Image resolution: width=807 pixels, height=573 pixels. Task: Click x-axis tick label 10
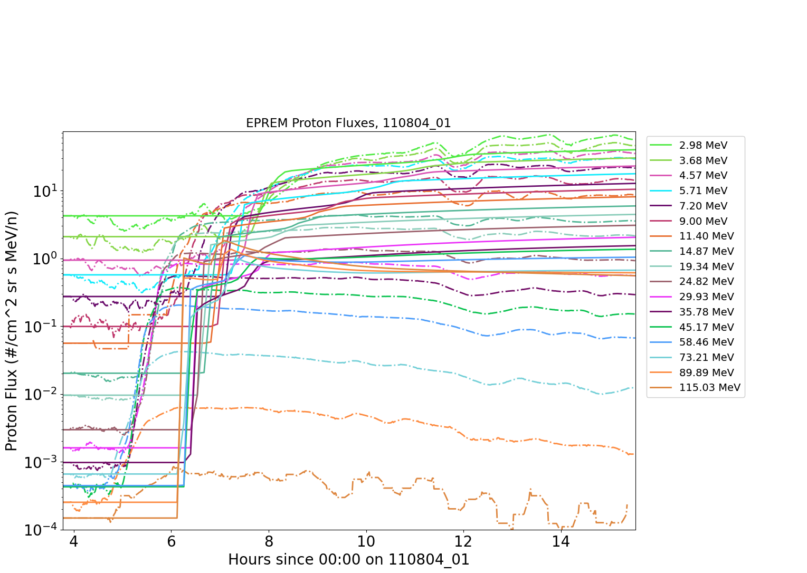(366, 541)
